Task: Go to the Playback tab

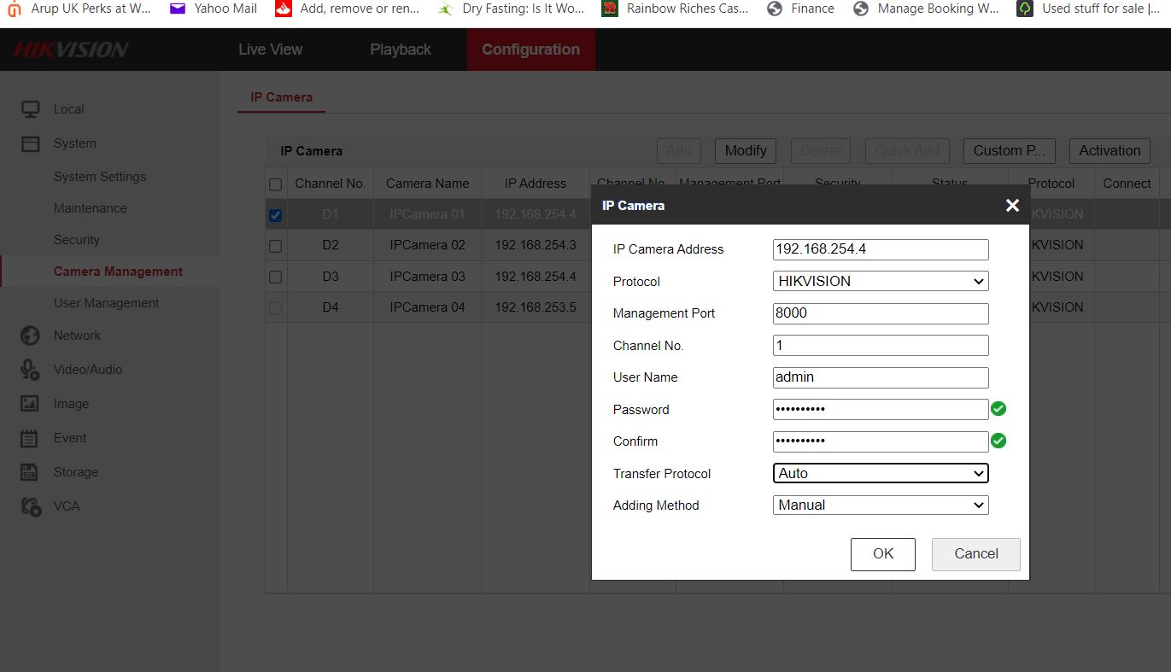Action: pos(400,50)
